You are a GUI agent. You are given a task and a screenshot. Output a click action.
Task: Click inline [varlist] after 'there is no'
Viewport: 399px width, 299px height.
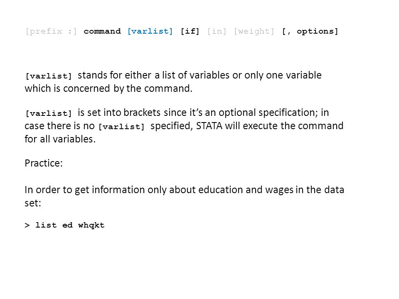coord(121,127)
